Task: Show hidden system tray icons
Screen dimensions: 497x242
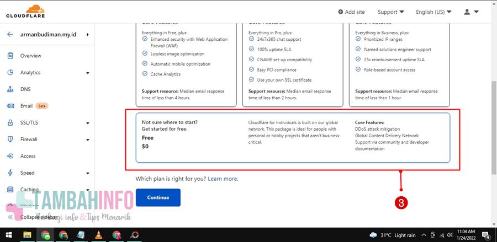Action: pos(424,235)
